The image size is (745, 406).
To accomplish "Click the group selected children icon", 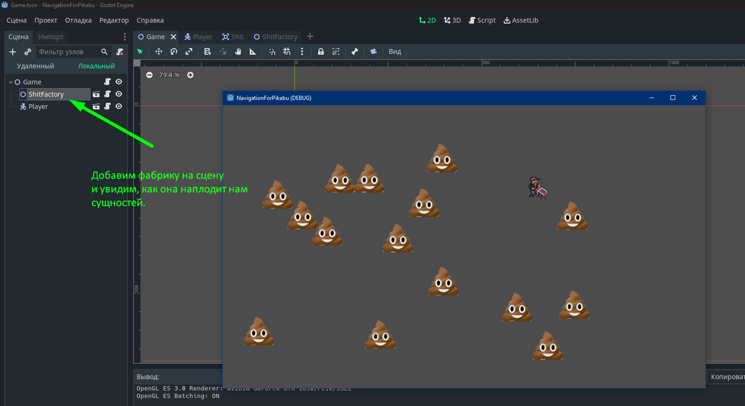I will [336, 51].
